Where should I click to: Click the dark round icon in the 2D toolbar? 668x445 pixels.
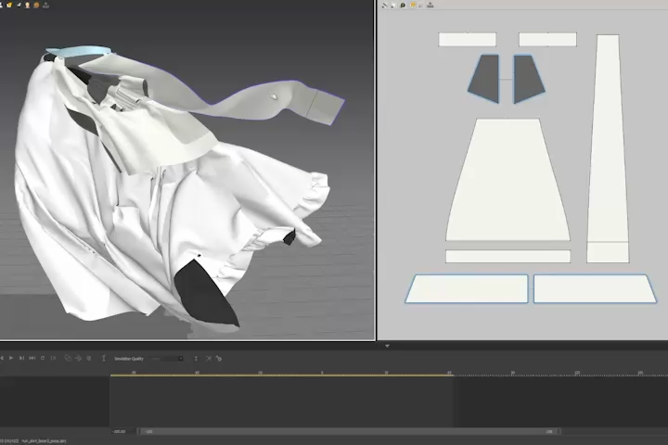403,6
